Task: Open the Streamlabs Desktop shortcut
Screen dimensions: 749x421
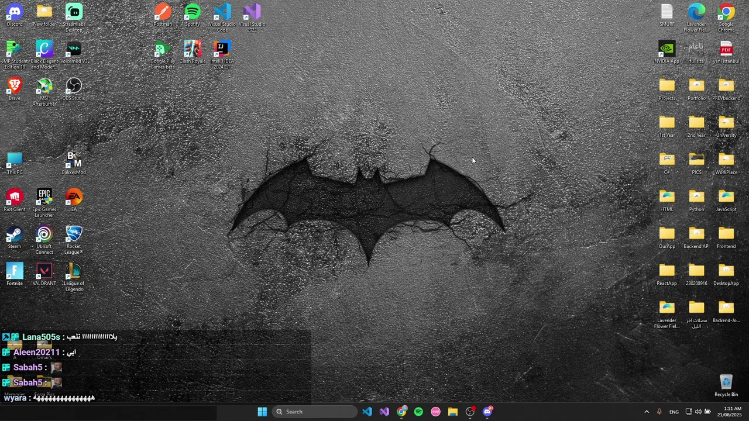Action: point(74,18)
